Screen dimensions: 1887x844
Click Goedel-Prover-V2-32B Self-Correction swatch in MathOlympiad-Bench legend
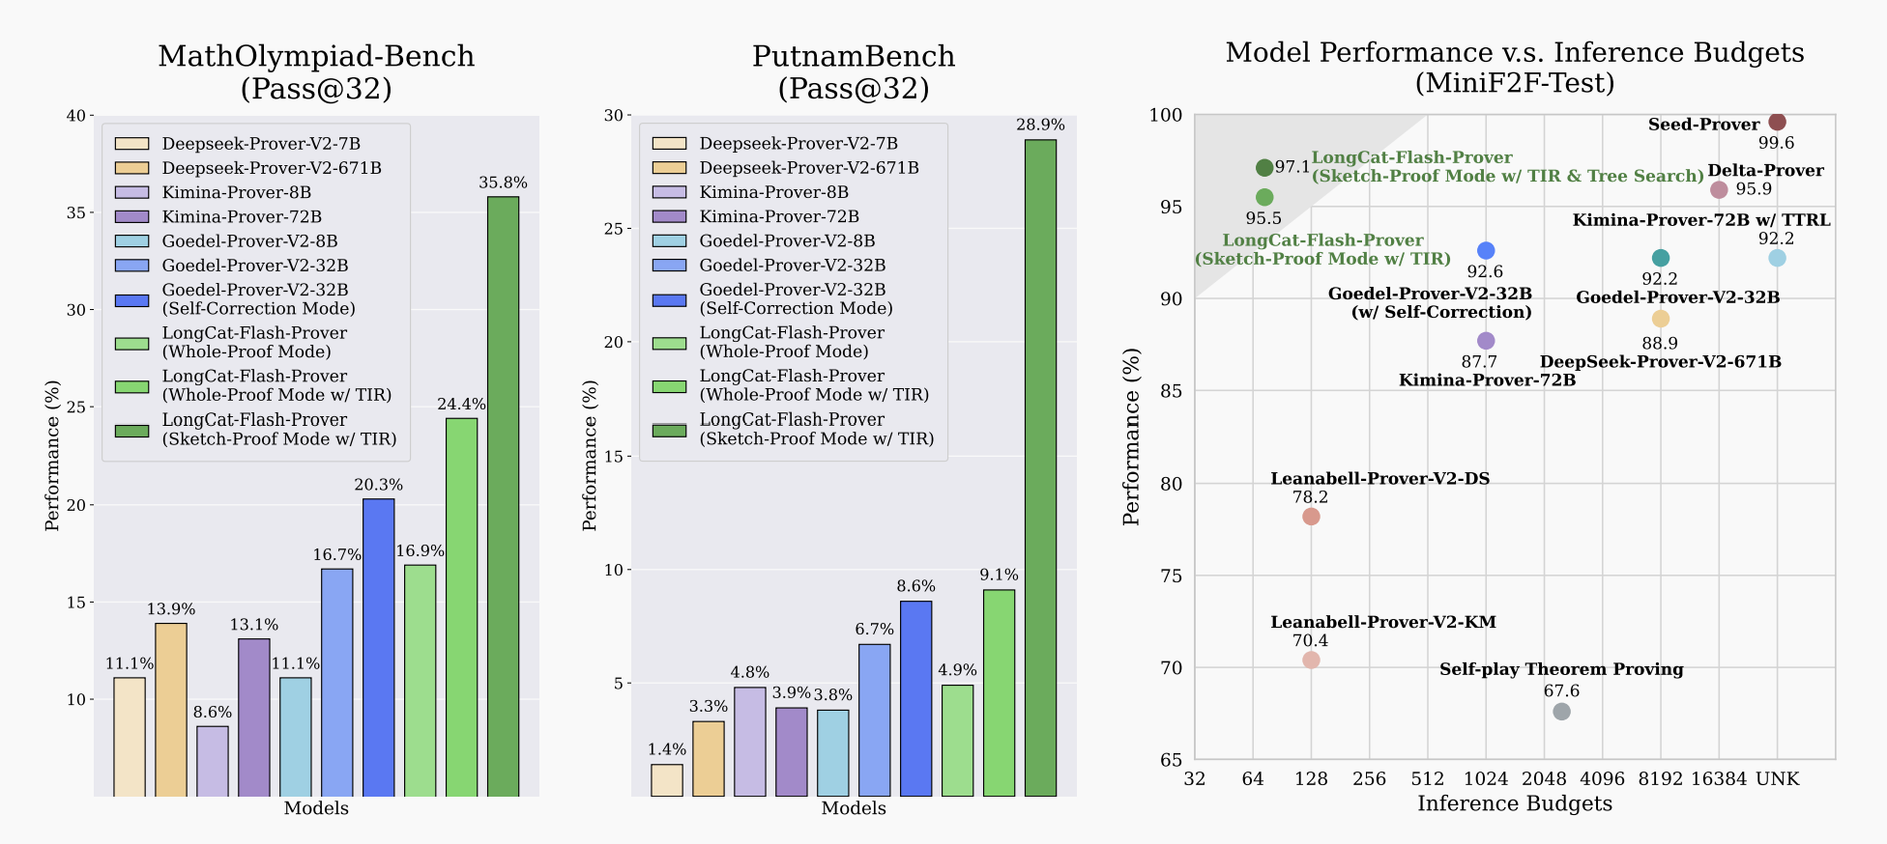[131, 299]
